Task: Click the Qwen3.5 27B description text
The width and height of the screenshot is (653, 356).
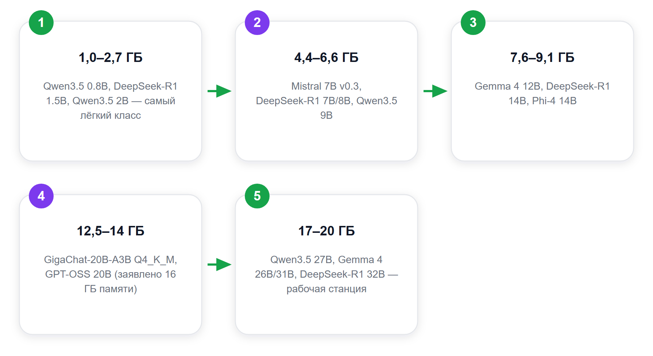Action: [326, 274]
